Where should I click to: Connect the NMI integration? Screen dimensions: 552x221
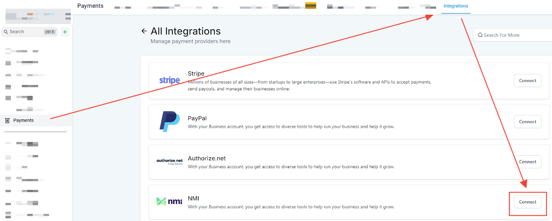pos(528,202)
